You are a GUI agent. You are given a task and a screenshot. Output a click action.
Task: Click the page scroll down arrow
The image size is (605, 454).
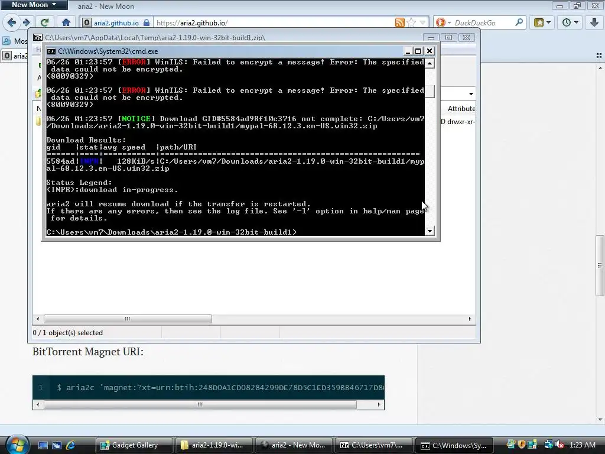600,420
